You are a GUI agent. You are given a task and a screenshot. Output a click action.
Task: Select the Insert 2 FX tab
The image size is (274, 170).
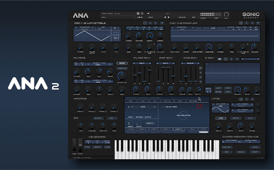[142, 129]
